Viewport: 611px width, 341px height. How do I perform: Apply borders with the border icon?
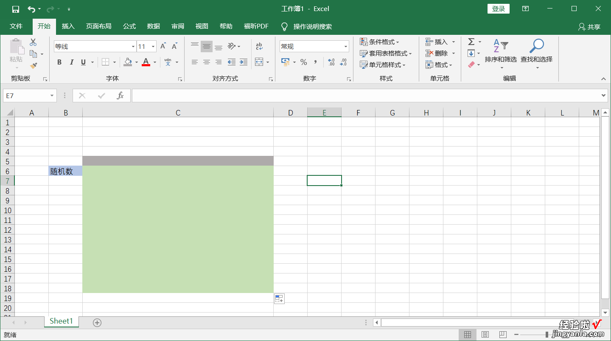(x=105, y=62)
